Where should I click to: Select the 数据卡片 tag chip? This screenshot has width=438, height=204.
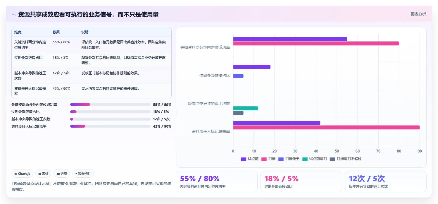(83, 174)
